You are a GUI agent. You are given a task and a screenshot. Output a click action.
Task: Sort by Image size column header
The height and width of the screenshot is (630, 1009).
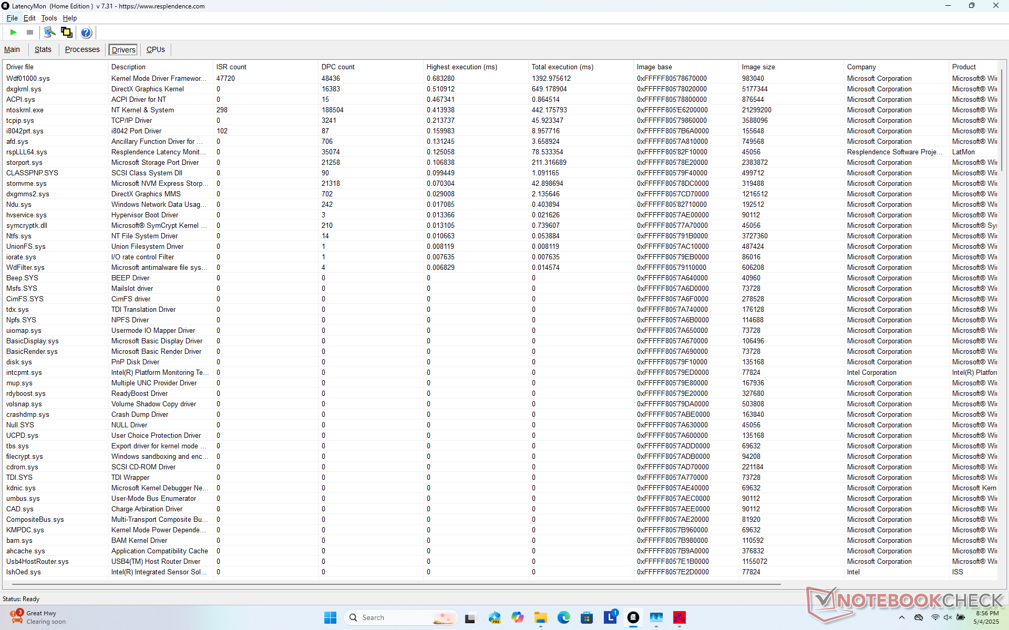point(791,67)
